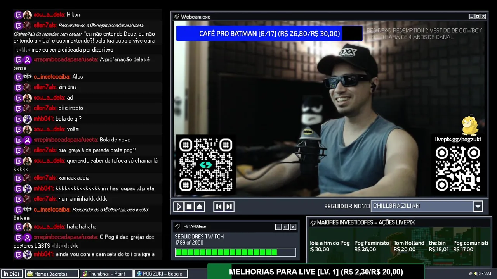Viewport: 497px width, 279px height.
Task: Click the Pause button in Webcam.exe
Action: [x=189, y=207]
